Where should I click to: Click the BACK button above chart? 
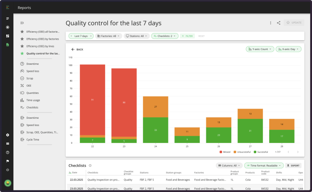[x=77, y=50]
